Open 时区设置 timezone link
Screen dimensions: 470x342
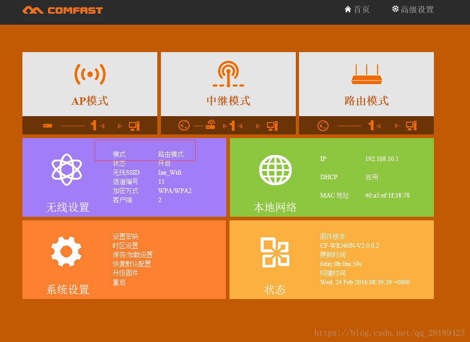125,246
